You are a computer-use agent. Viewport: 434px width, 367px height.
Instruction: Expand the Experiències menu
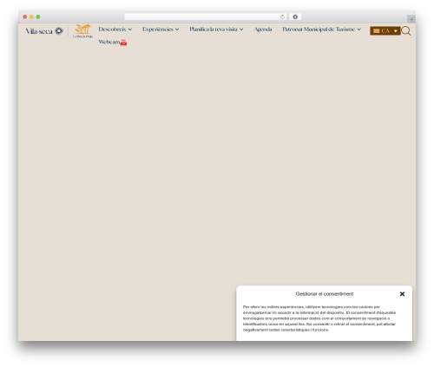[x=161, y=29]
